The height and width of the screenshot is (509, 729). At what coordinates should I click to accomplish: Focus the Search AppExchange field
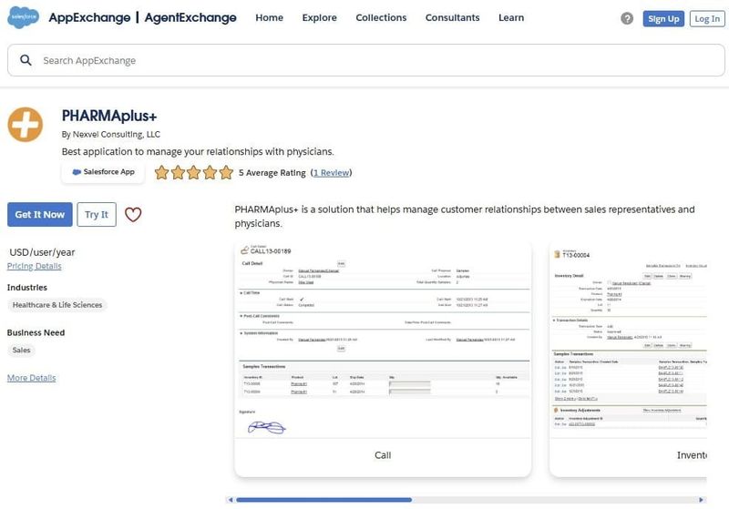pos(366,60)
